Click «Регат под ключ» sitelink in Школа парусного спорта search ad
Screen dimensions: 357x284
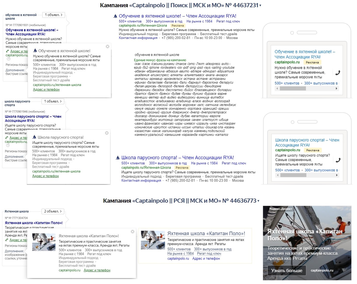pos(234,163)
